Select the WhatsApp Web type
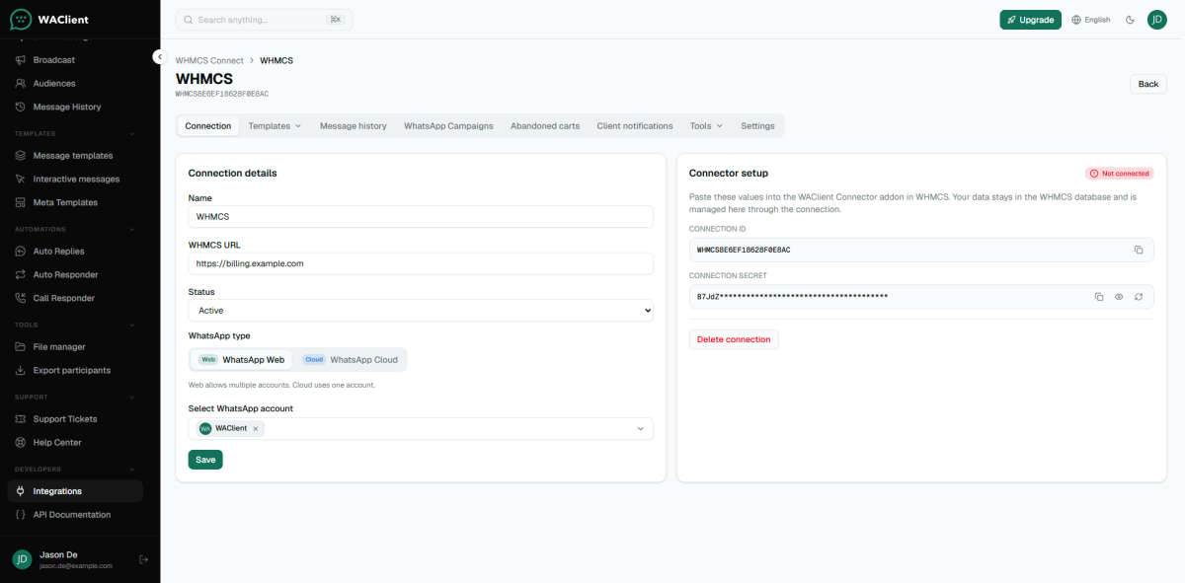Screen dimensions: 1185x583 242,360
